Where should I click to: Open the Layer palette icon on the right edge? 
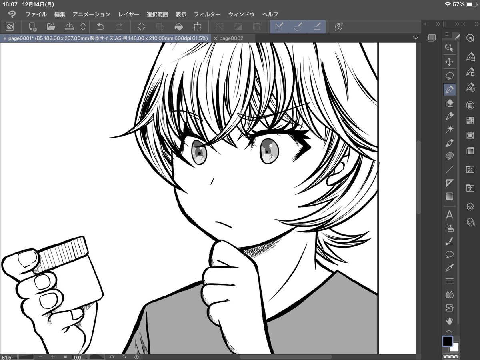pyautogui.click(x=470, y=207)
